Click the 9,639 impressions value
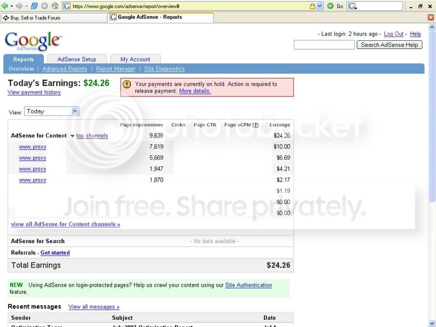 156,135
